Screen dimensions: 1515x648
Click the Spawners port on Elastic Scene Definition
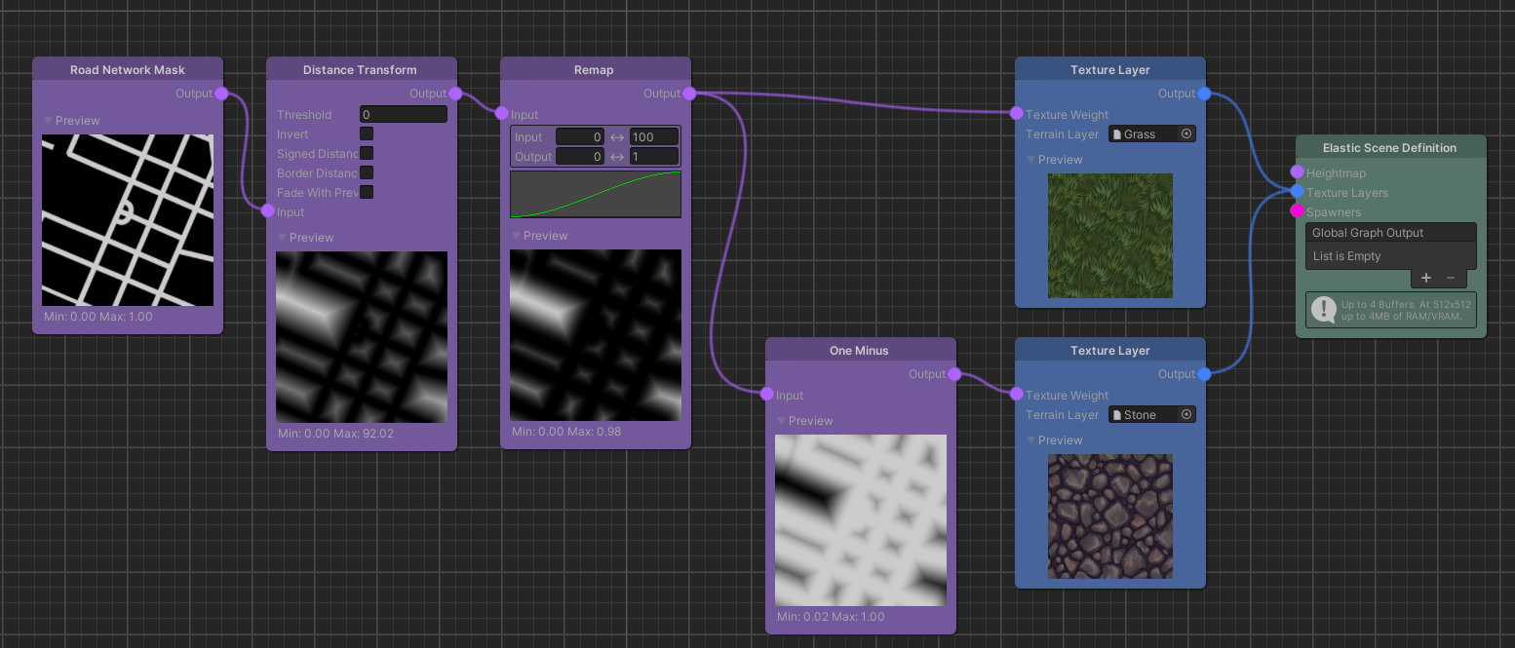[1298, 211]
